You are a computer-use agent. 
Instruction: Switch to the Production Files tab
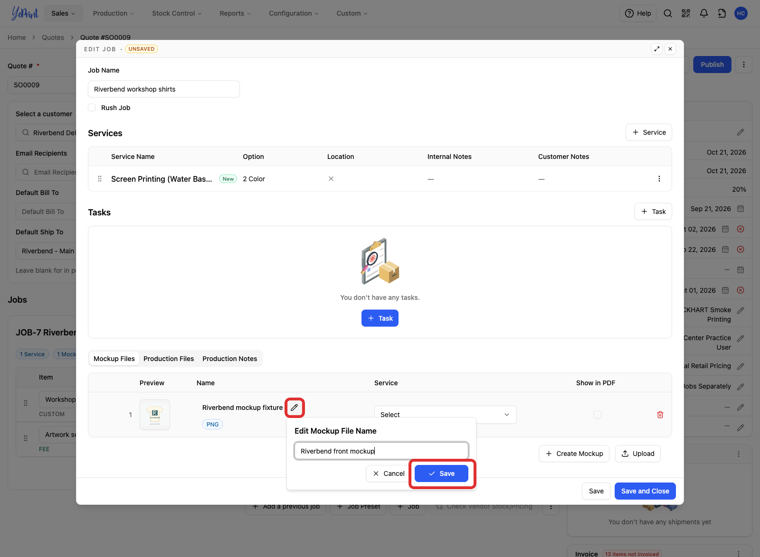169,359
